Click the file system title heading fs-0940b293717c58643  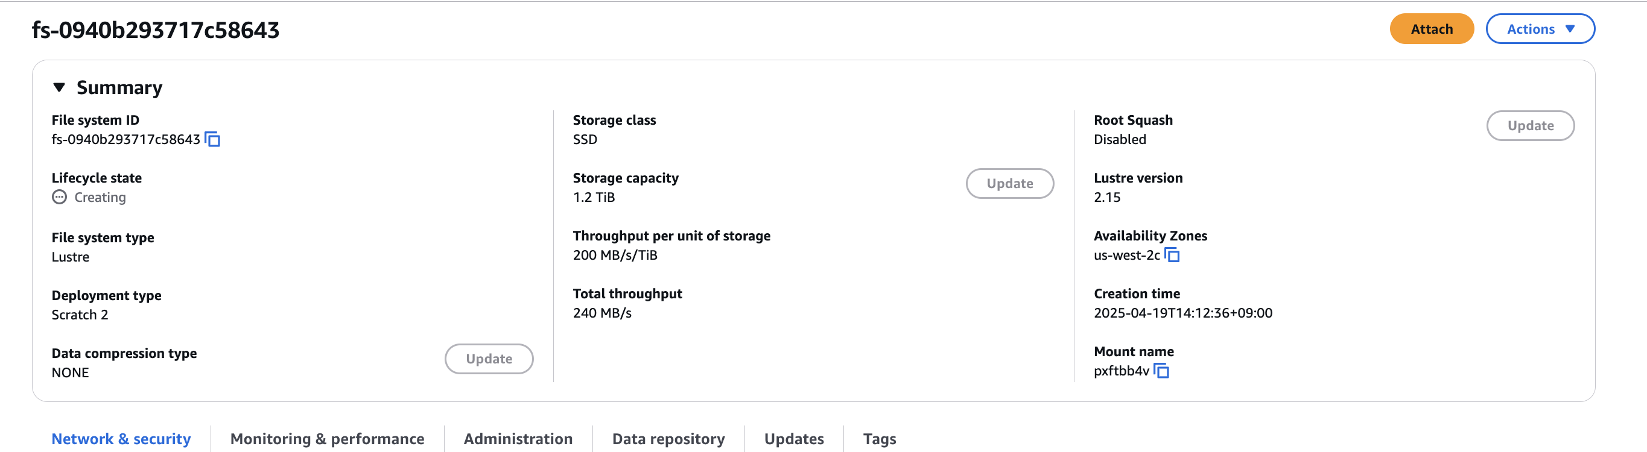(x=156, y=30)
